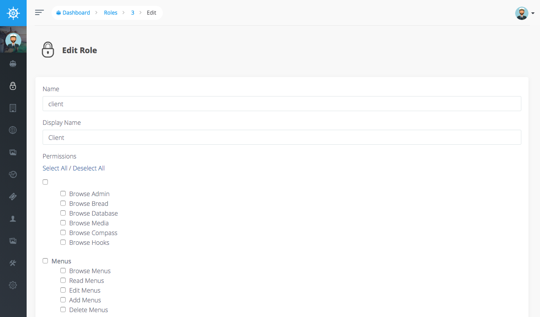This screenshot has width=540, height=317.
Task: Enable the Browse Admin permission
Action: (x=63, y=193)
